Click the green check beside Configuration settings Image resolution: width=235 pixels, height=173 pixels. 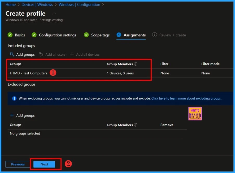click(x=34, y=35)
